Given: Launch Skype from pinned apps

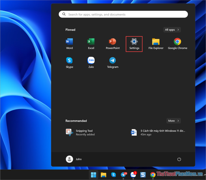Looking at the screenshot, I should [69, 63].
